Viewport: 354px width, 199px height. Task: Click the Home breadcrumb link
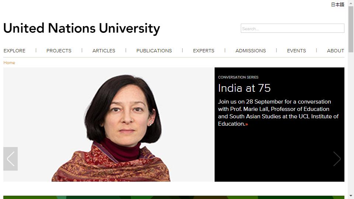pos(9,63)
